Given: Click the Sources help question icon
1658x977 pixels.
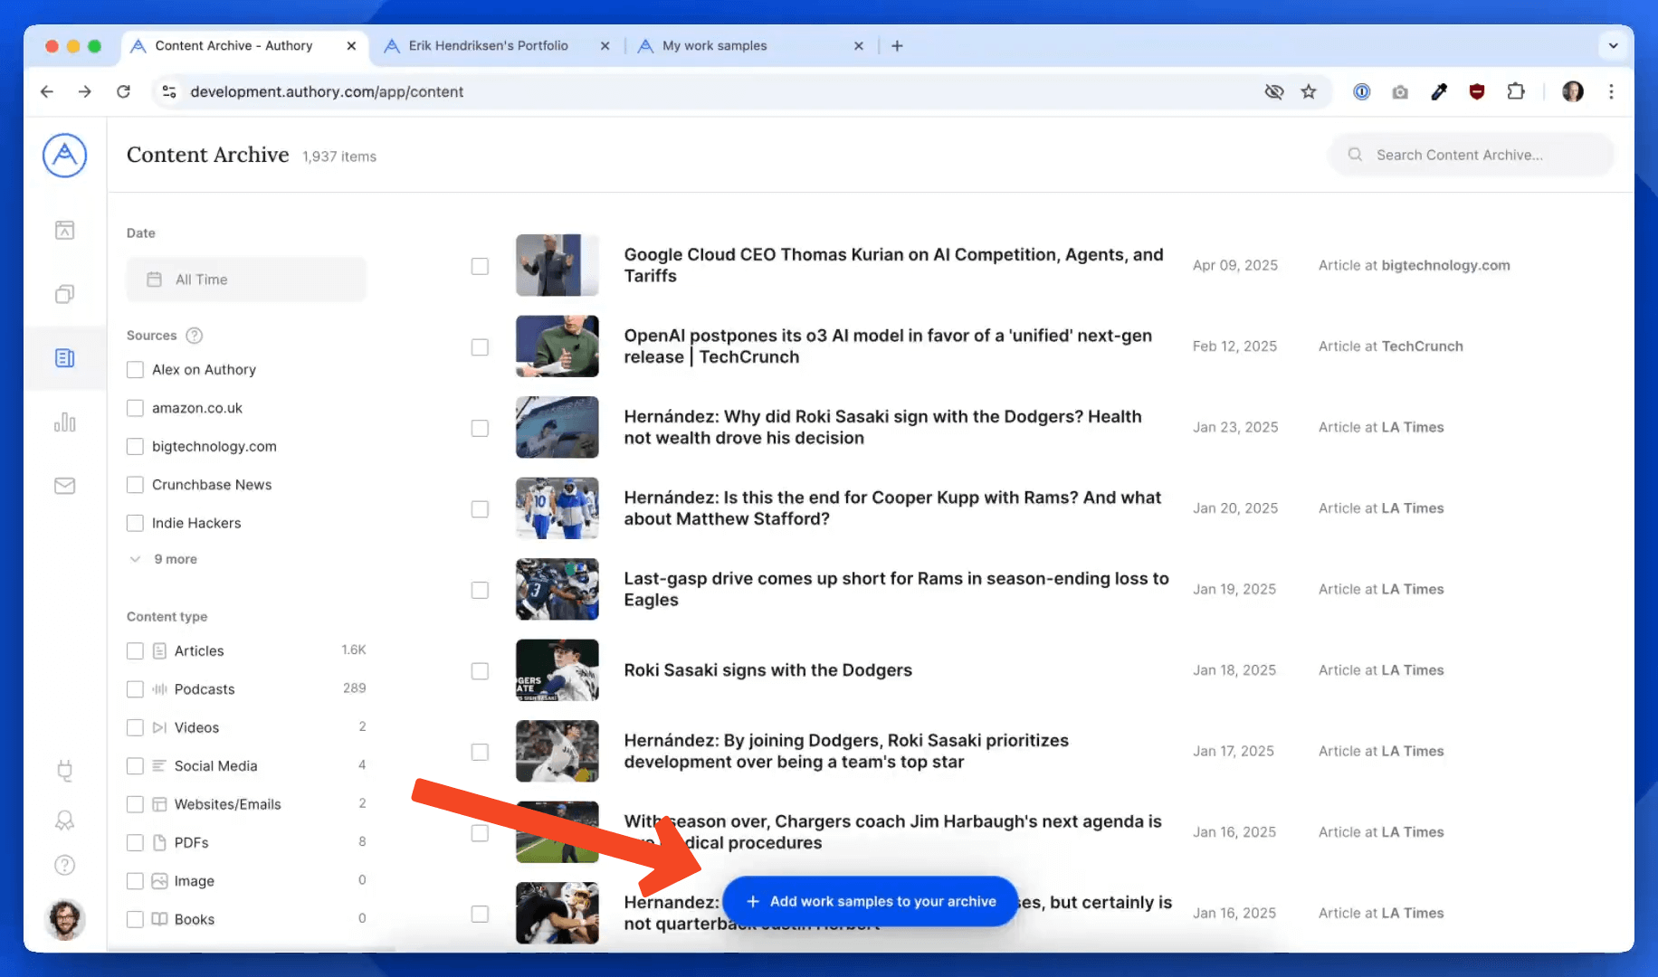Looking at the screenshot, I should 194,336.
